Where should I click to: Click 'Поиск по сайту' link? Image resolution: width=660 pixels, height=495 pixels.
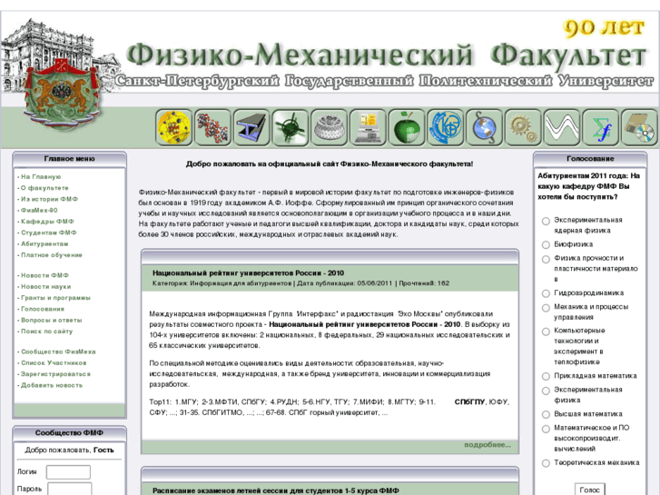click(46, 332)
